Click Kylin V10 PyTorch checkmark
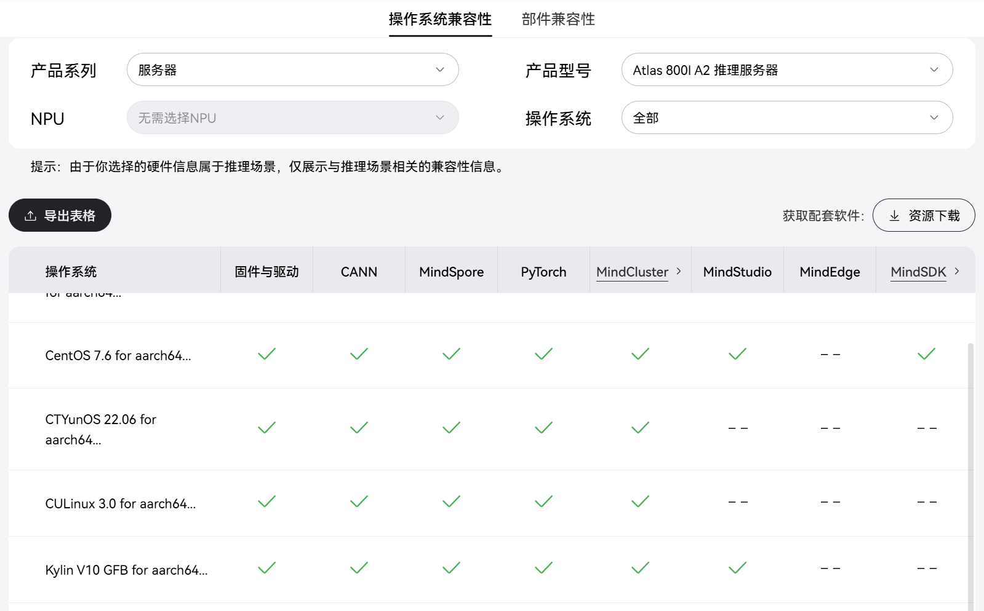Viewport: 984px width, 611px height. 543,569
